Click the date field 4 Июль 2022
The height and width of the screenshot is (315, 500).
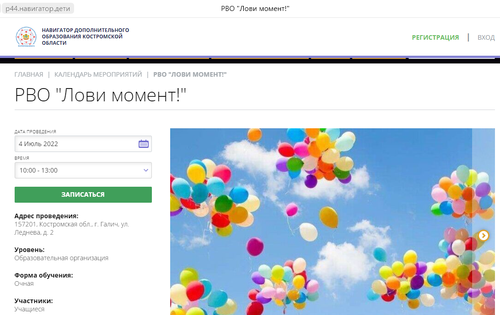[83, 144]
